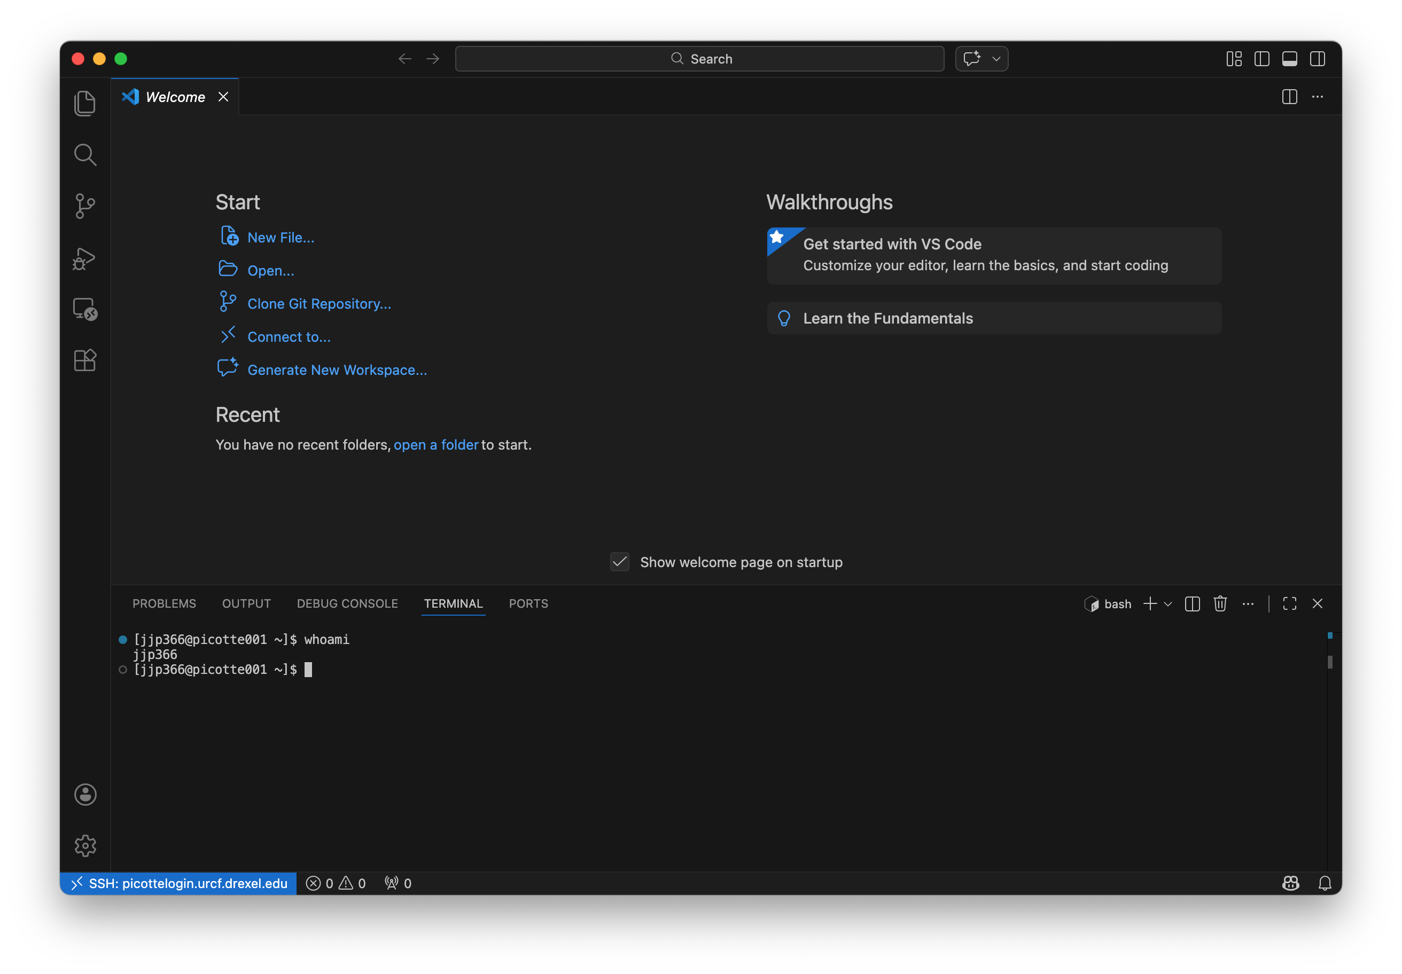Image resolution: width=1402 pixels, height=974 pixels.
Task: Switch to the DEBUG CONSOLE tab
Action: (x=347, y=603)
